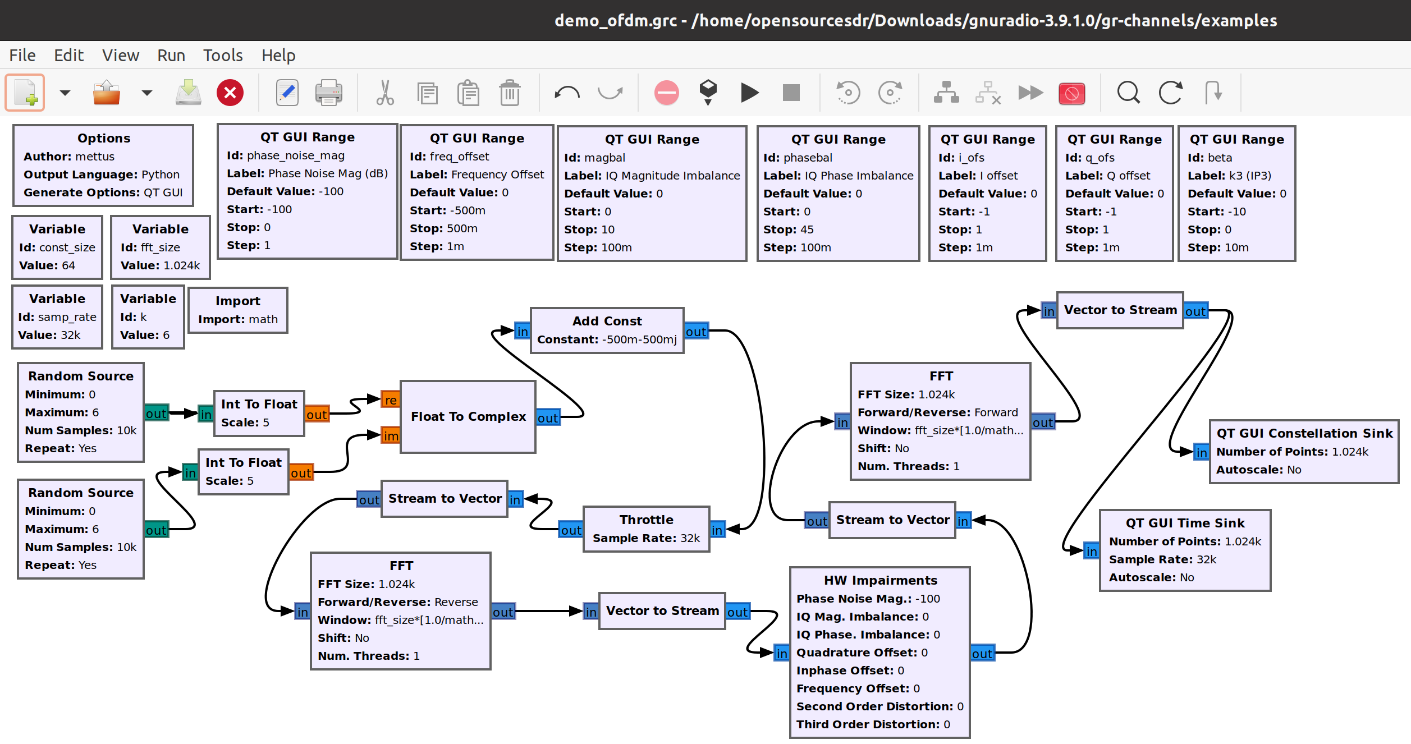Toggle the Disable block icon
Screen dimensions: 1411x744
coord(988,93)
